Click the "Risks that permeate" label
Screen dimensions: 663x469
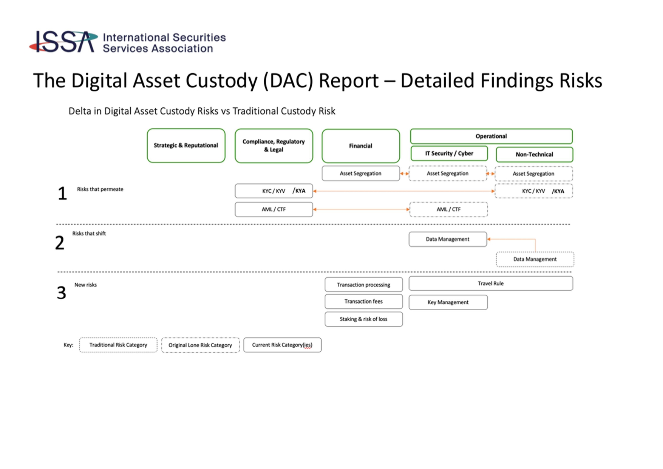pos(100,189)
